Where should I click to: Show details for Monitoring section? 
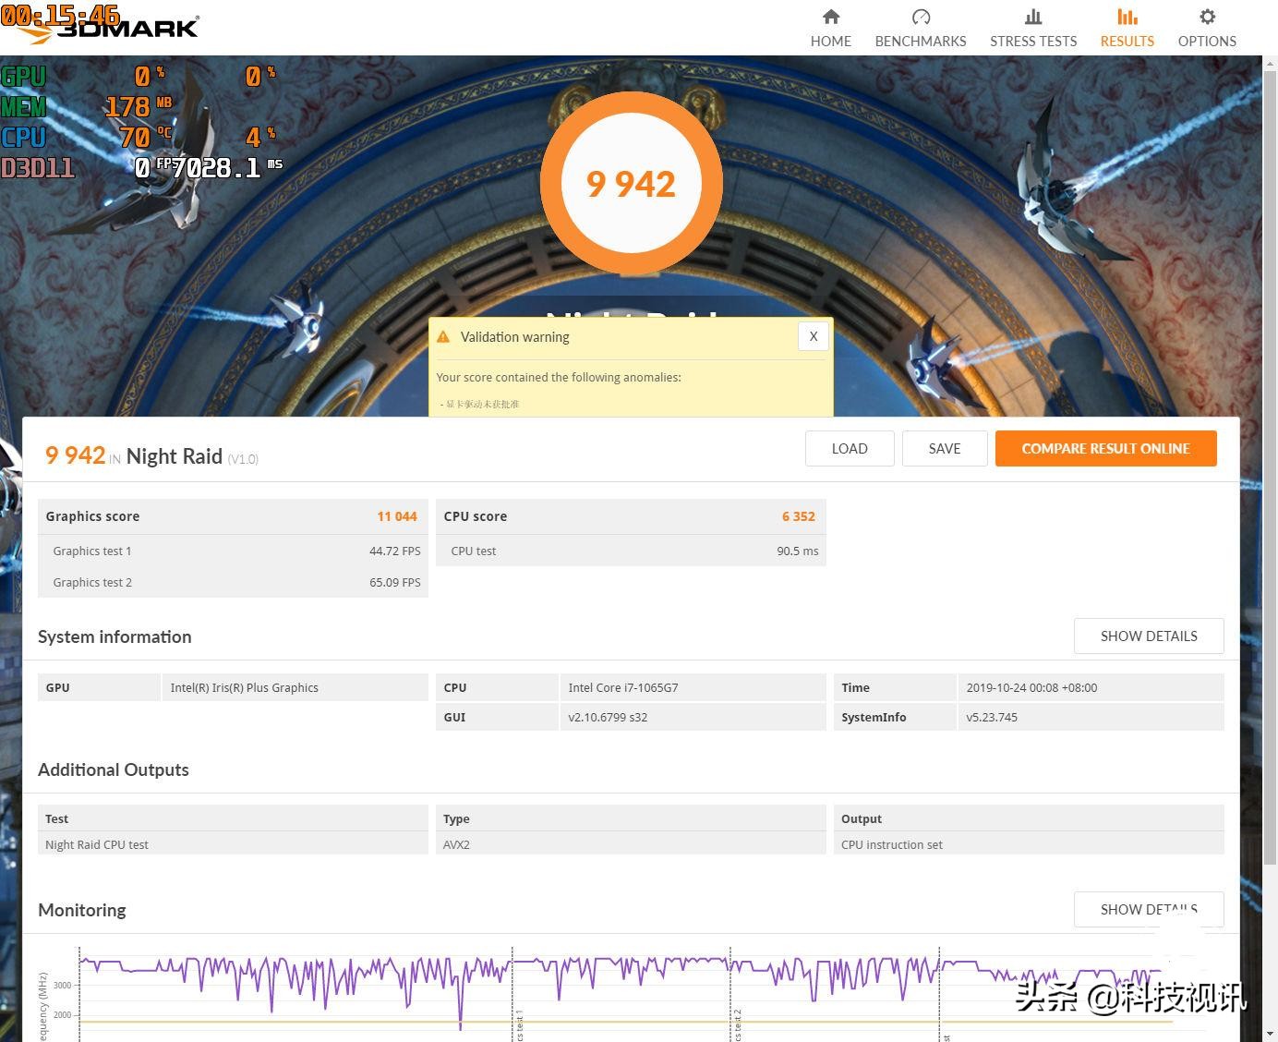pos(1148,909)
